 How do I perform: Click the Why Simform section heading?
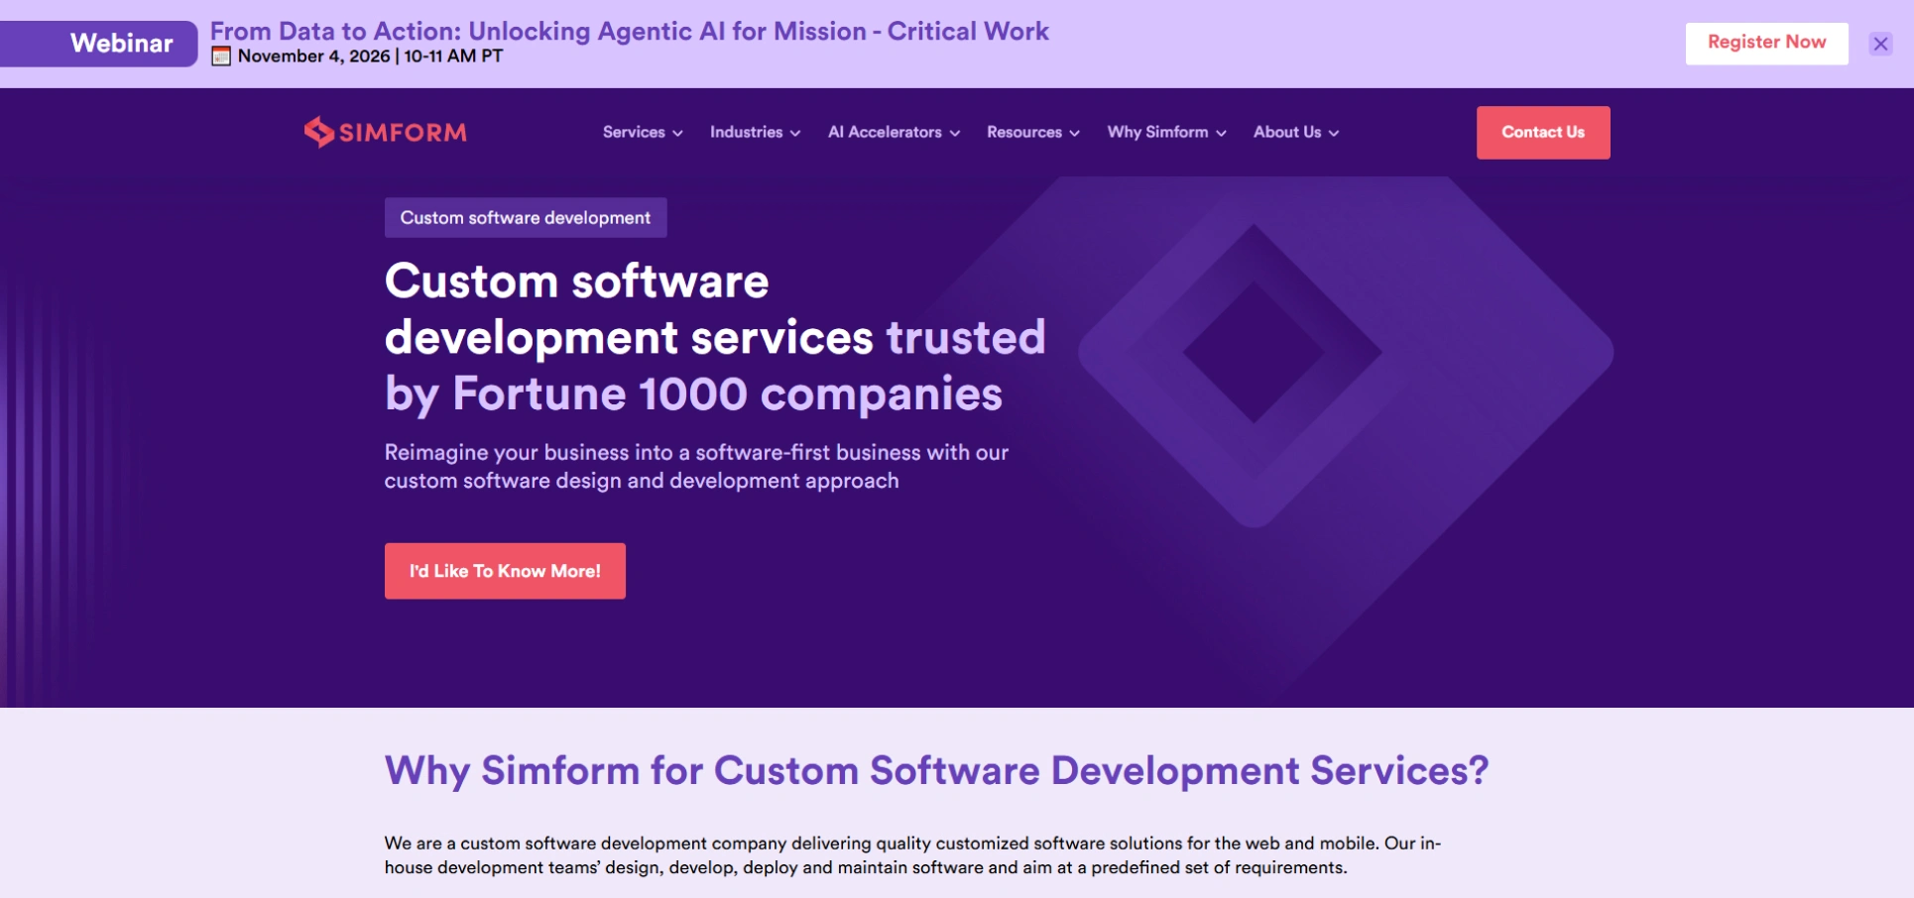pyautogui.click(x=936, y=770)
